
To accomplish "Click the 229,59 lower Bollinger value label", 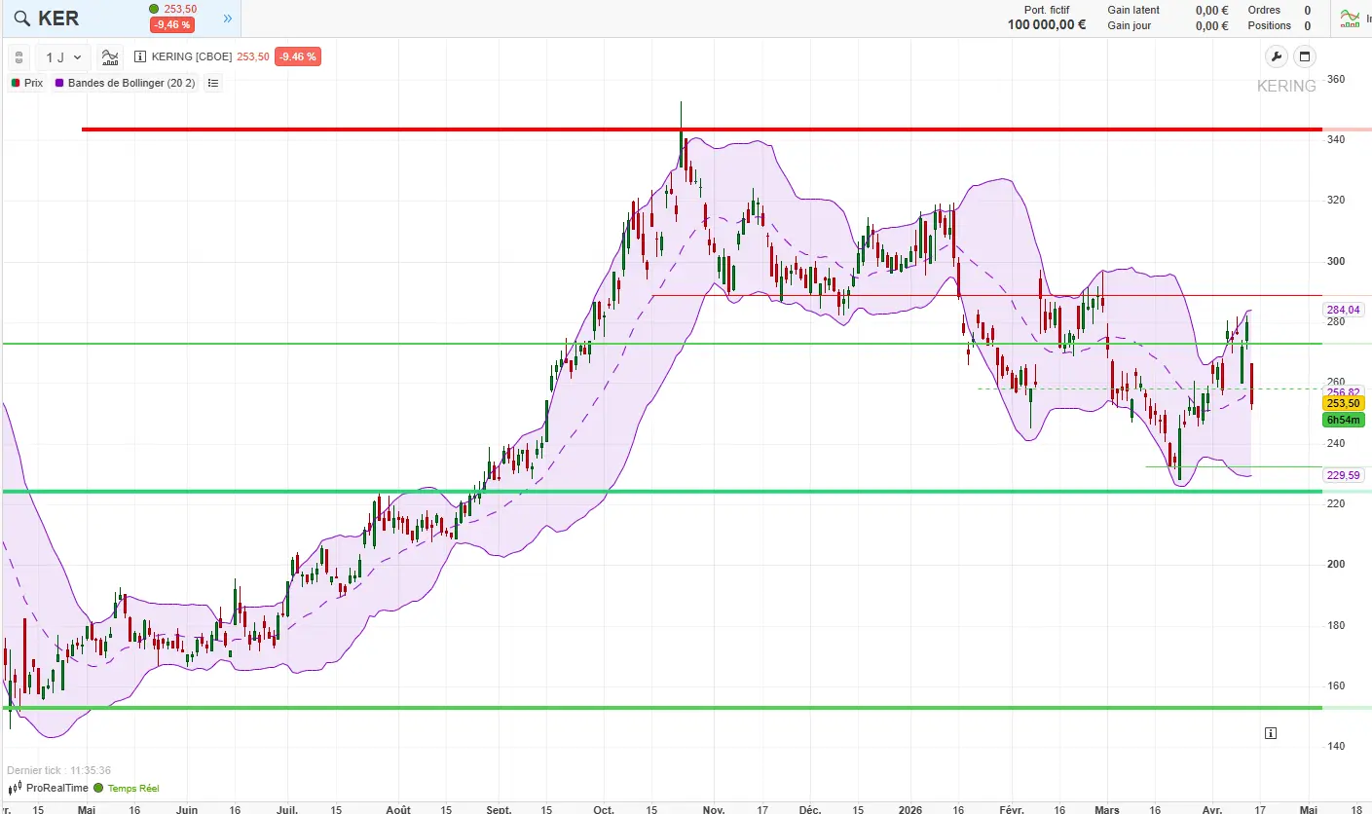I will pos(1343,475).
